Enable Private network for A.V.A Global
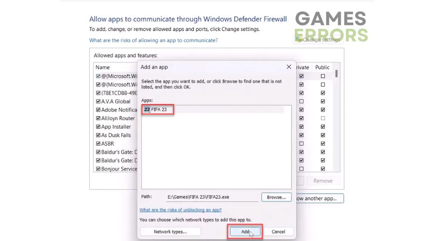 point(301,102)
